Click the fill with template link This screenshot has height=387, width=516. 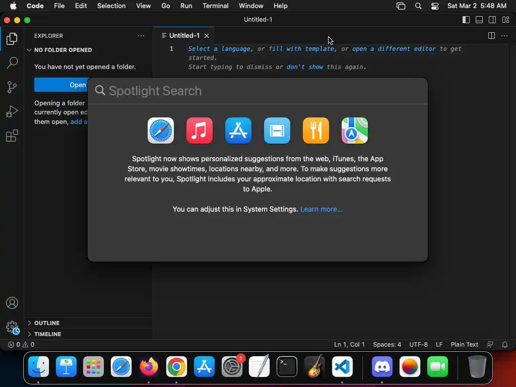pyautogui.click(x=301, y=49)
